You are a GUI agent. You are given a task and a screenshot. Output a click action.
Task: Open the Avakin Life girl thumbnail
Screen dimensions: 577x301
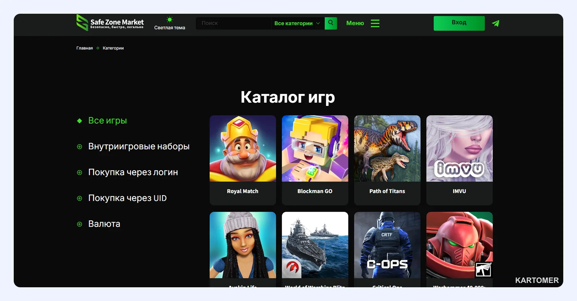coord(243,245)
